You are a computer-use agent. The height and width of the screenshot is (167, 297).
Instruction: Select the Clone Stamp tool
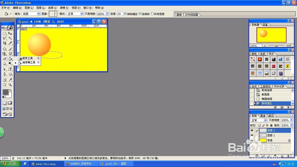coord(4,54)
